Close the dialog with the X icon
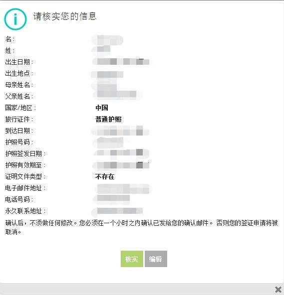 278,290
